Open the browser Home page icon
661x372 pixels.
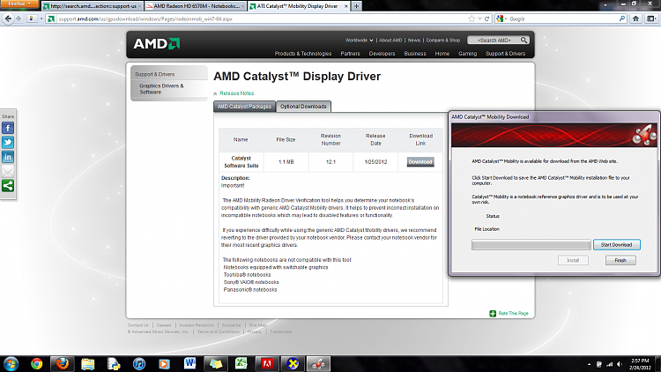635,19
